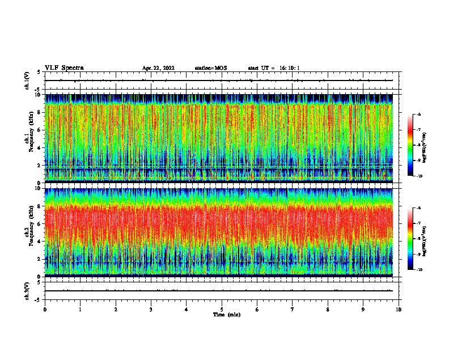The image size is (449, 347).
Task: Click the "station=MOS" header label
Action: 211,68
